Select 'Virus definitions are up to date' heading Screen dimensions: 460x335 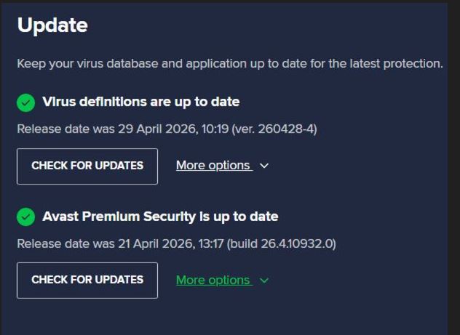[140, 102]
